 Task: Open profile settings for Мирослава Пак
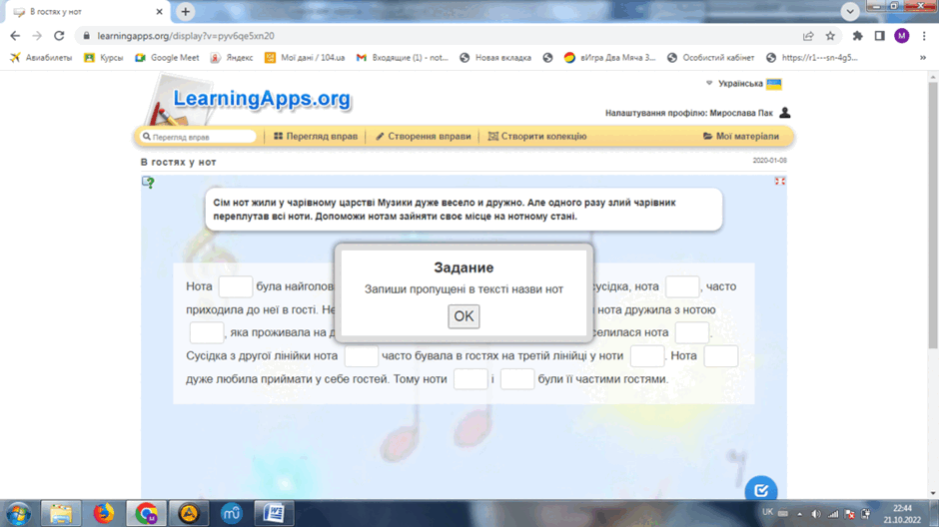[x=688, y=113]
